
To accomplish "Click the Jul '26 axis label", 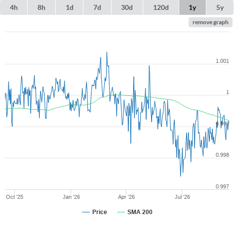I will (182, 197).
